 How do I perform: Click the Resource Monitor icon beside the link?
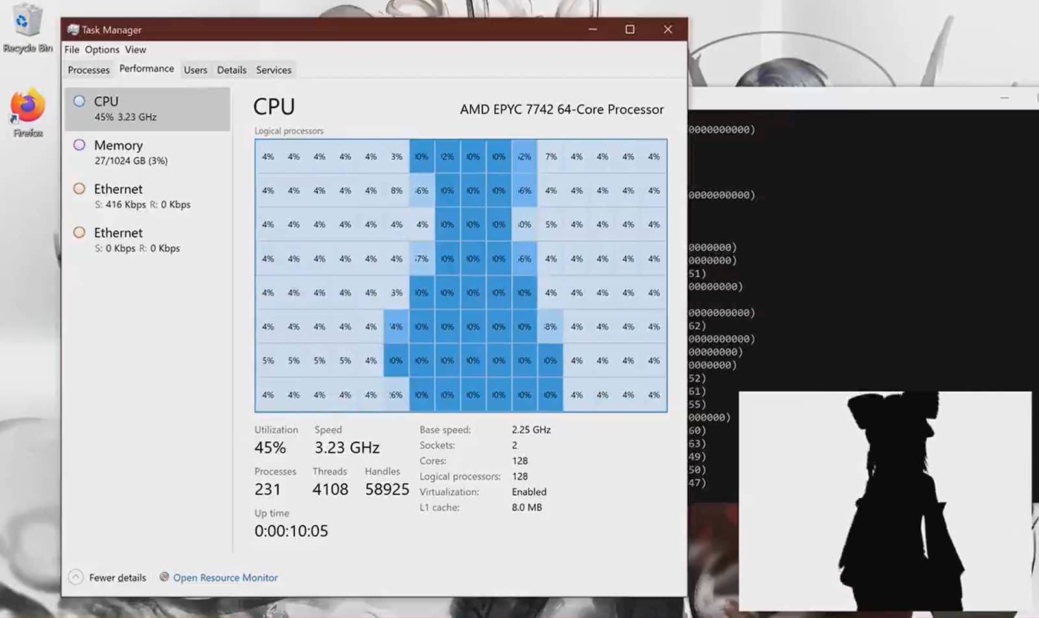coord(164,578)
